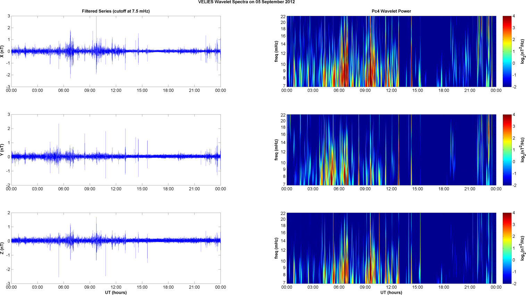Click UT (hours) label under bottom spectrogram
The height and width of the screenshot is (295, 526).
coord(391,293)
